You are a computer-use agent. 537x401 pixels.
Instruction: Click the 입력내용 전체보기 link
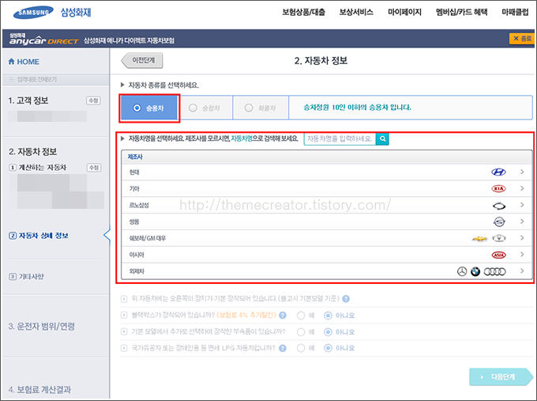click(36, 79)
